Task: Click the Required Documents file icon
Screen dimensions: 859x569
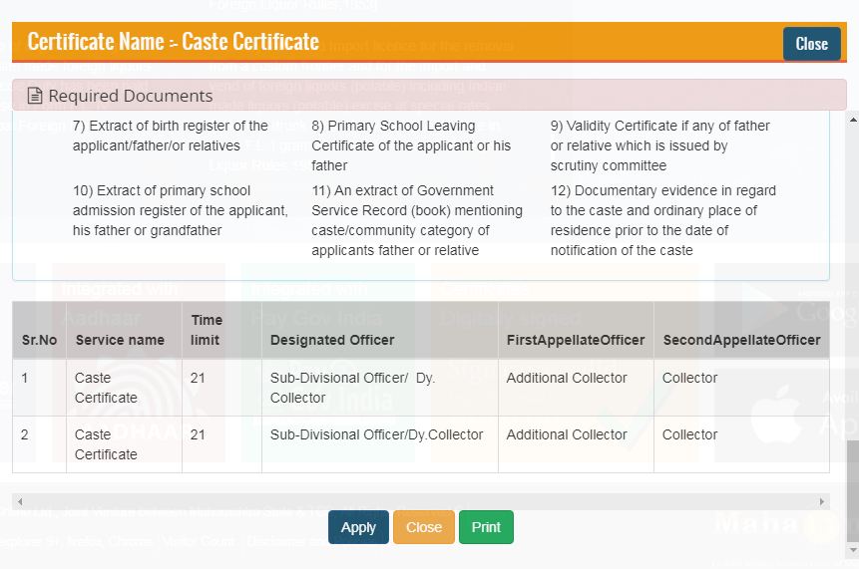Action: pyautogui.click(x=35, y=97)
